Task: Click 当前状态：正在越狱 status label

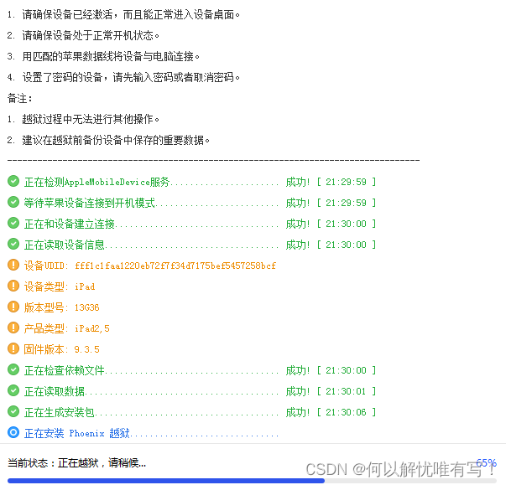Action: (x=77, y=463)
